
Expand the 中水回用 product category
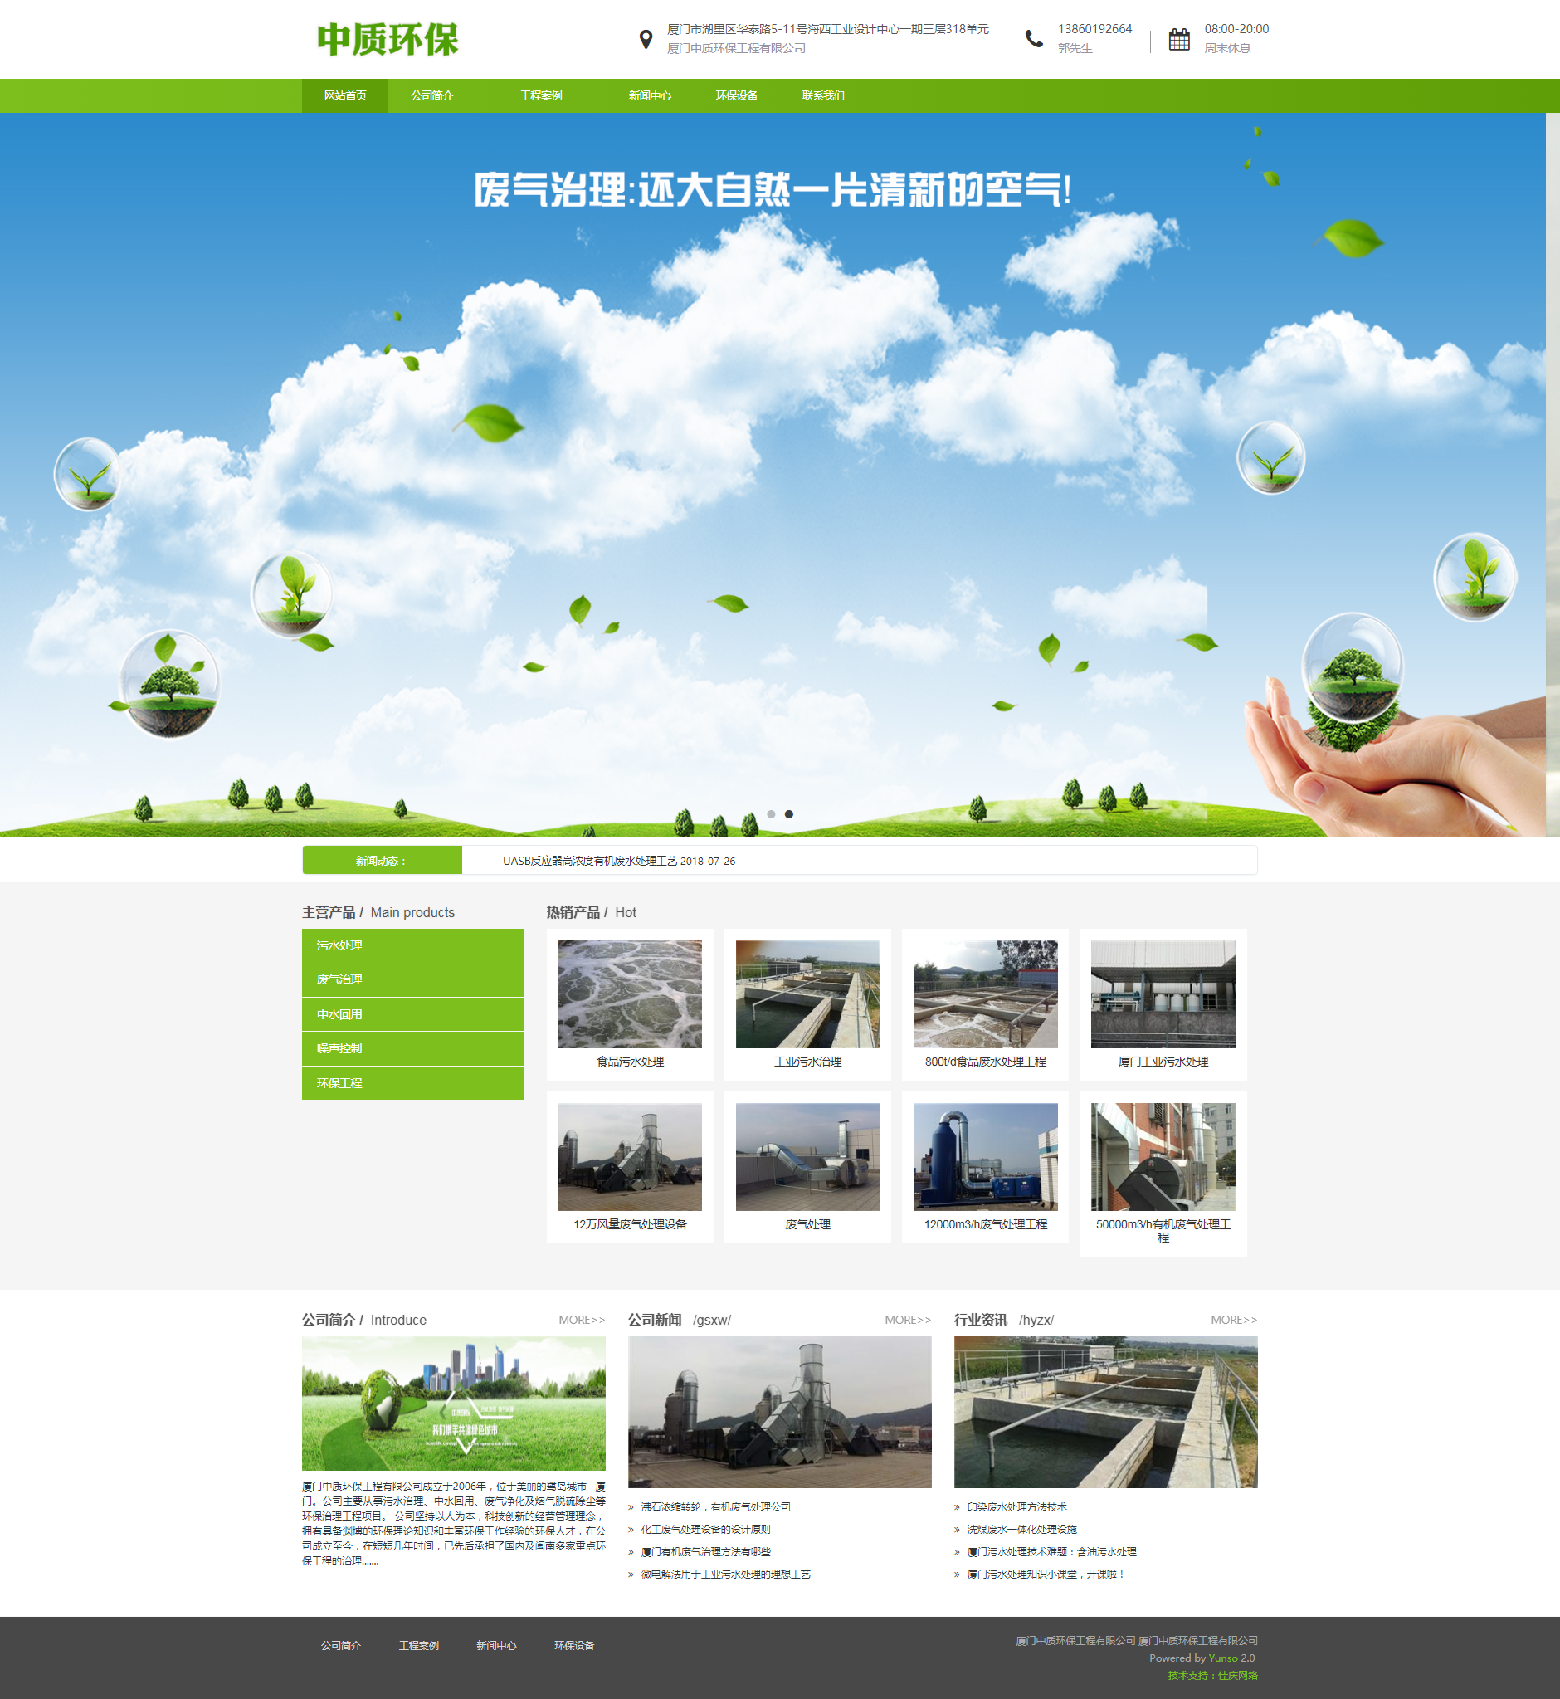339,1014
